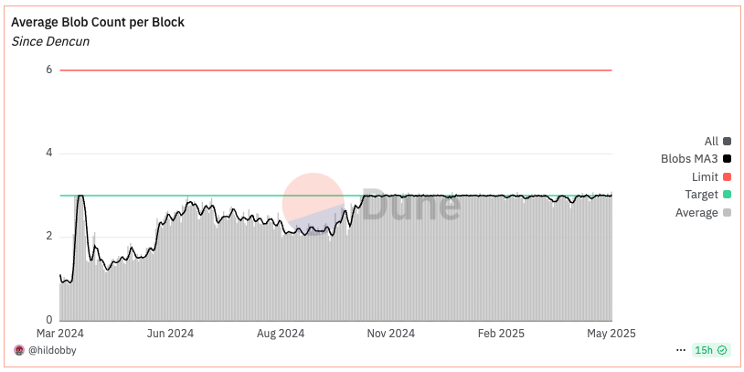Open the @hildobby author profile link
Viewport: 744px width, 372px height.
point(52,351)
